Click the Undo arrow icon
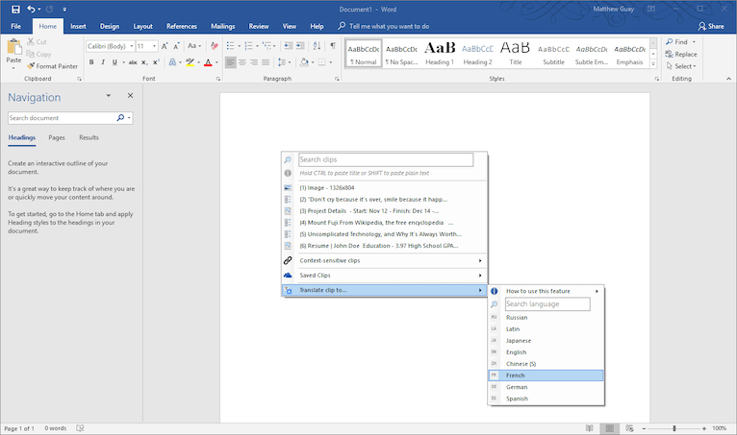This screenshot has width=737, height=435. click(x=32, y=9)
